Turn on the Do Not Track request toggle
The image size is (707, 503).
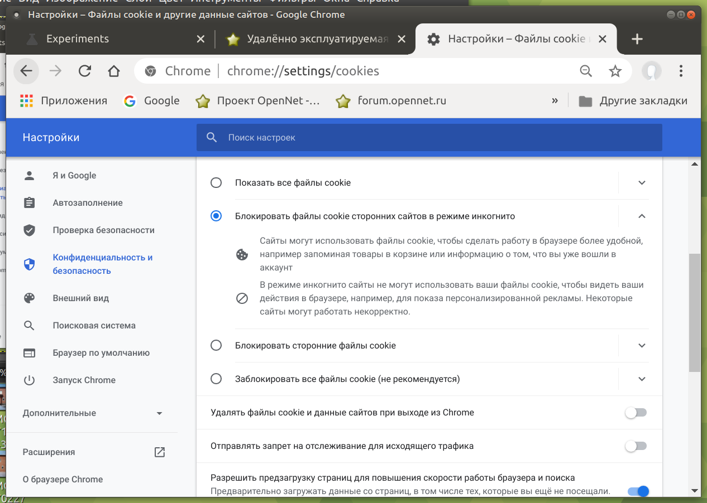(636, 446)
